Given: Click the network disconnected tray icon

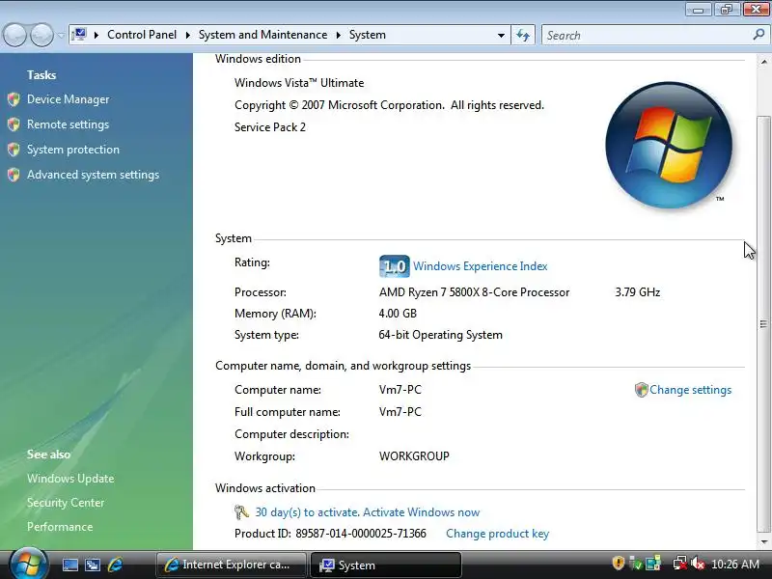Looking at the screenshot, I should tap(680, 564).
